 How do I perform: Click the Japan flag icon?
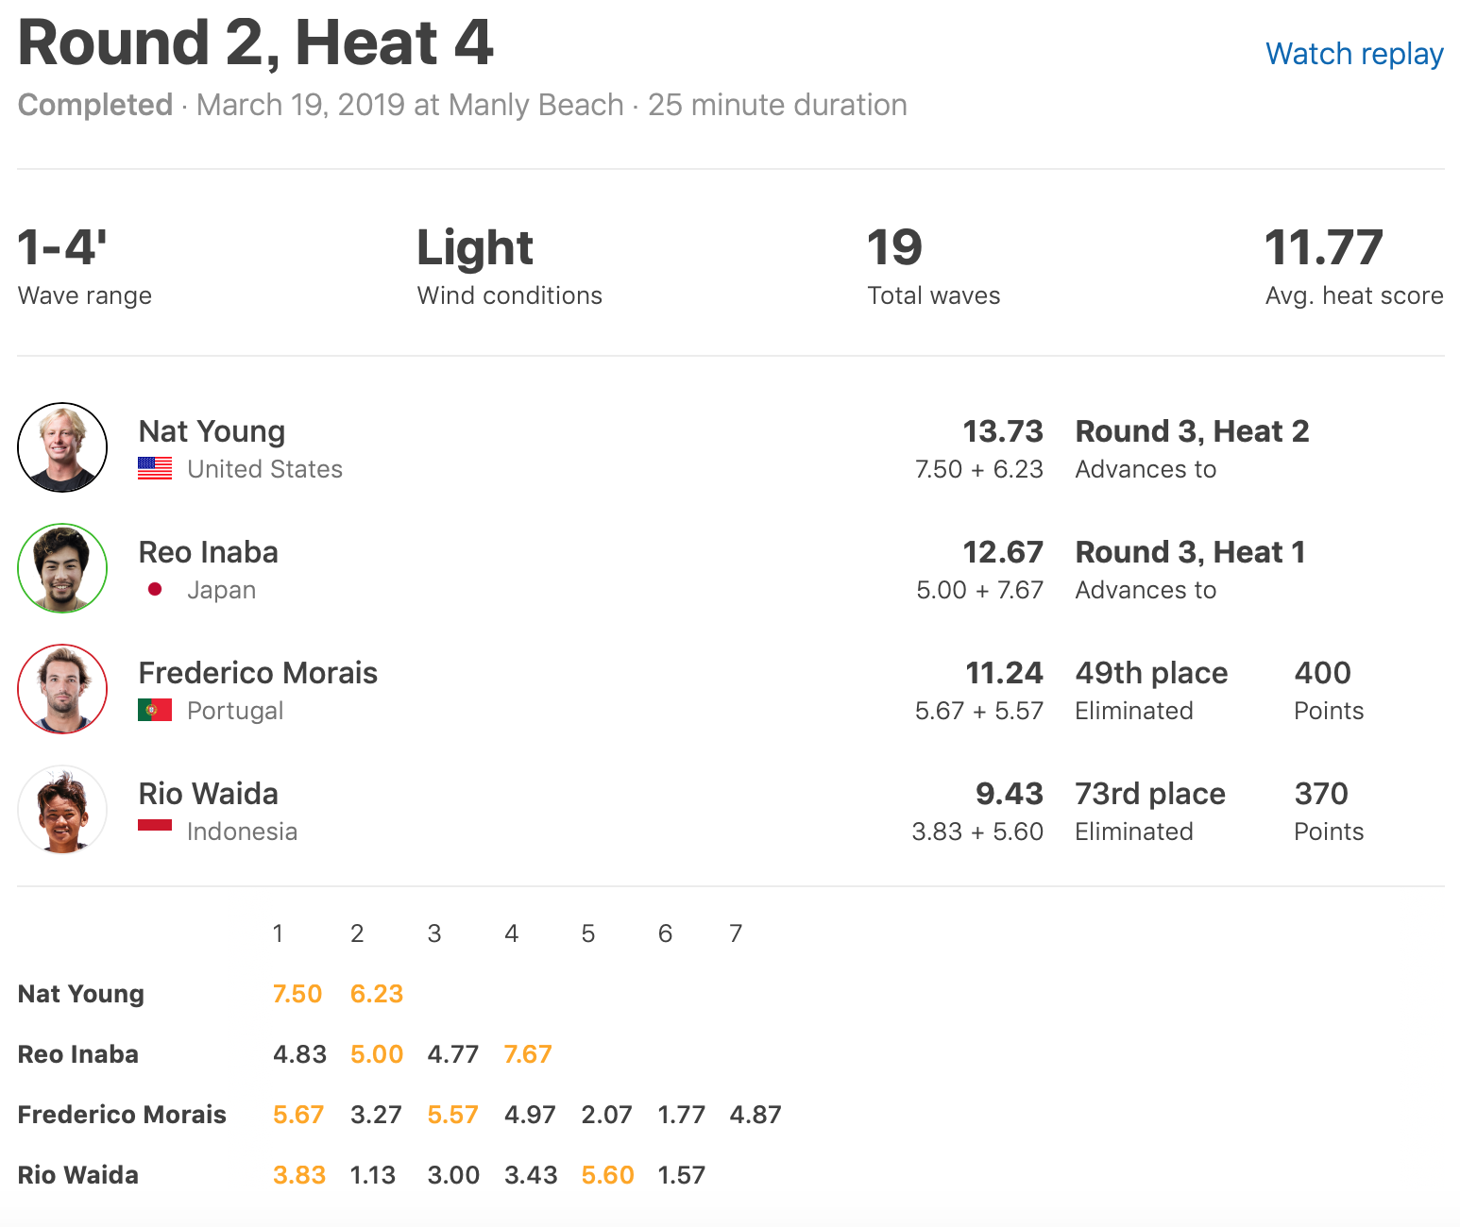click(155, 589)
